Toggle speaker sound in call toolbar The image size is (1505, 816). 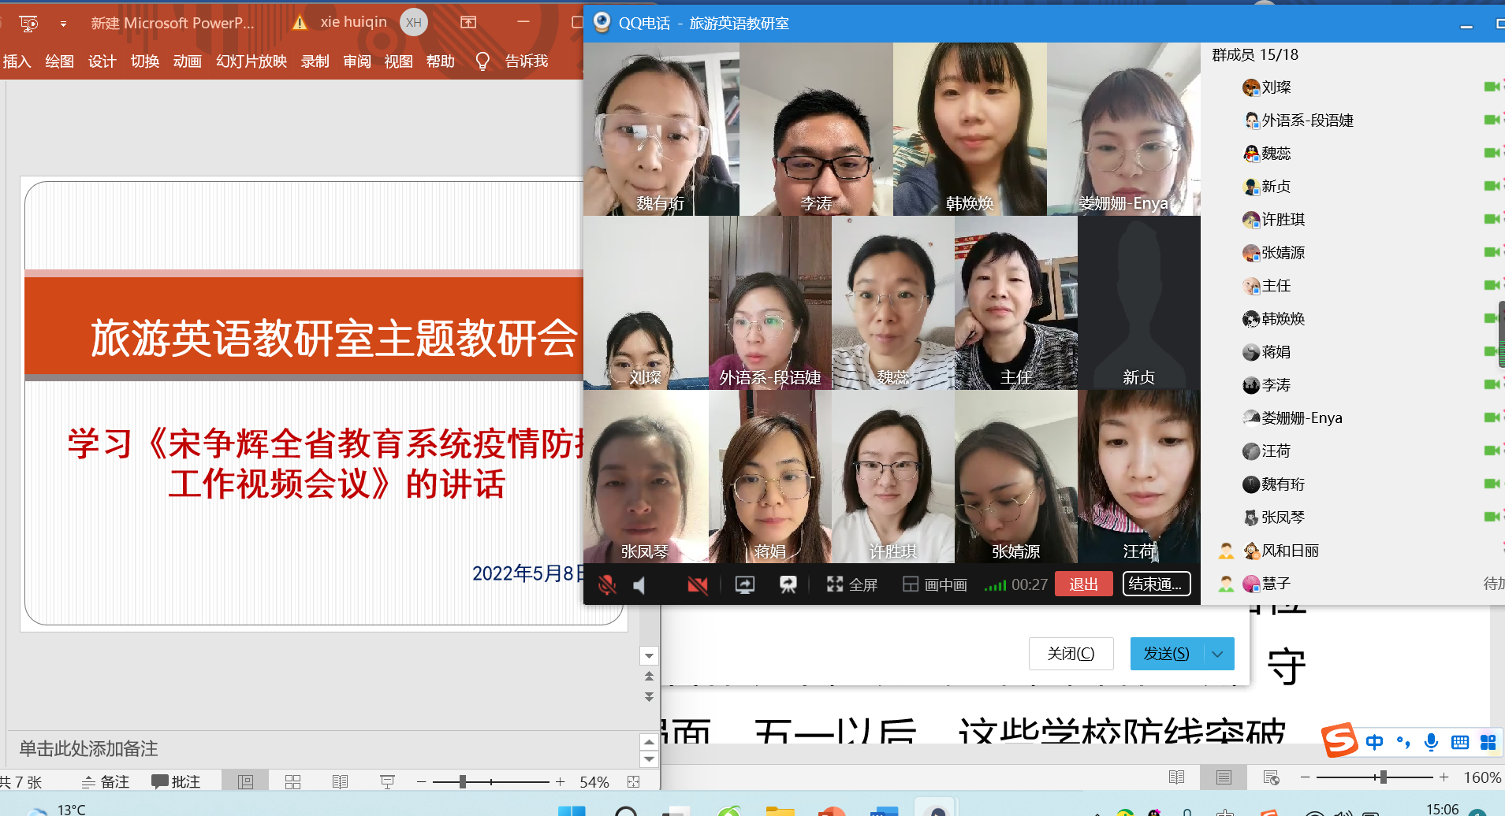point(639,584)
